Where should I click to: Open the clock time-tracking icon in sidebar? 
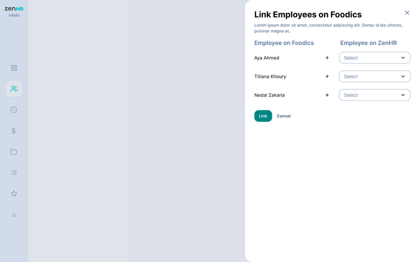pos(14,110)
